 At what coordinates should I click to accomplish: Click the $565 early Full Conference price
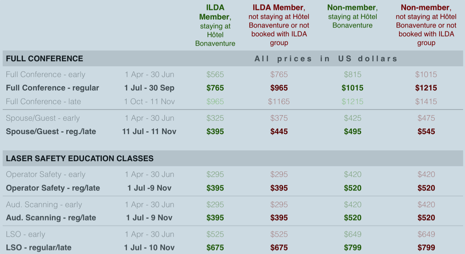pos(215,74)
